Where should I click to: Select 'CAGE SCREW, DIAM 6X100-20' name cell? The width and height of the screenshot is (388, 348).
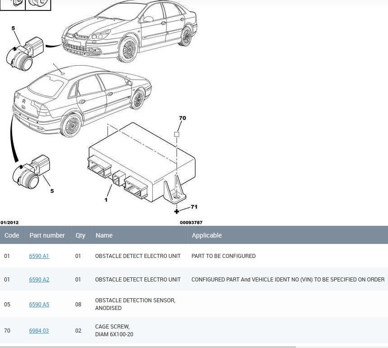tap(114, 330)
